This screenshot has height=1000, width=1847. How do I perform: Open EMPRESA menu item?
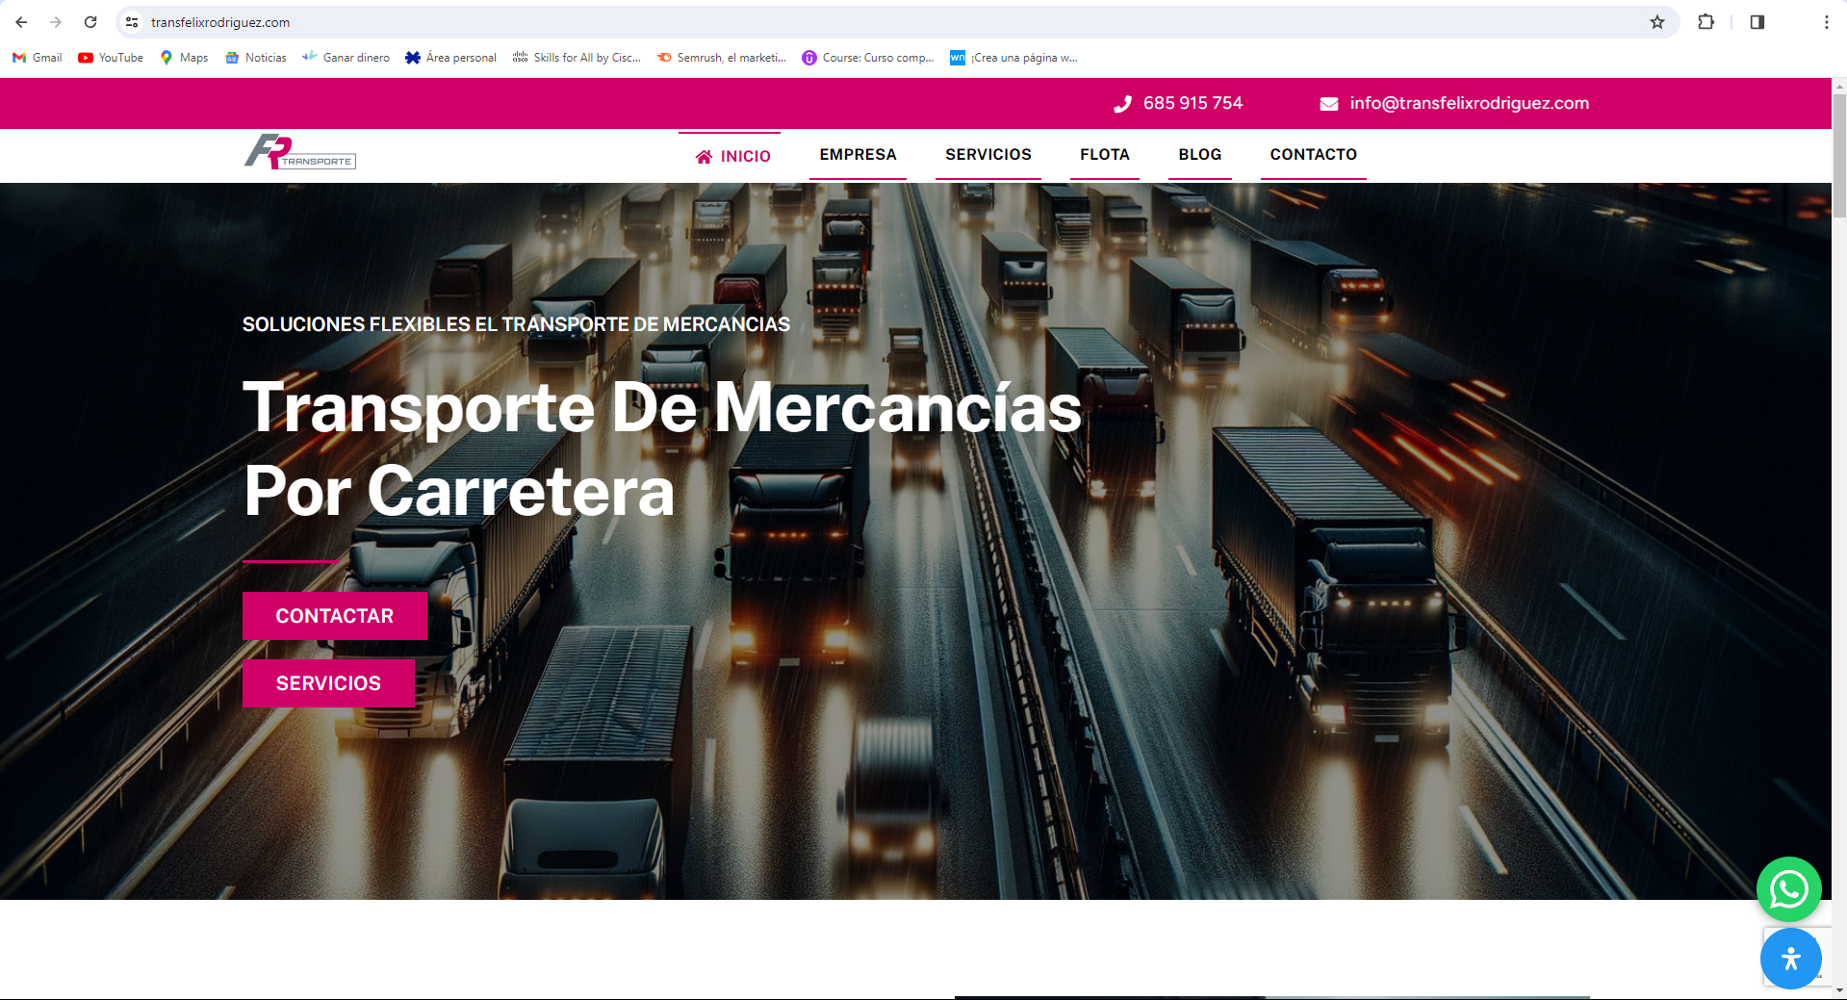[x=858, y=154]
